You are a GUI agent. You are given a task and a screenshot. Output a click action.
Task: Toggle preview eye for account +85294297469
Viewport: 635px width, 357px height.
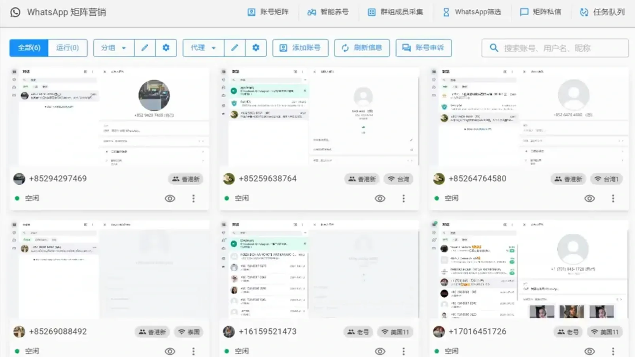170,198
